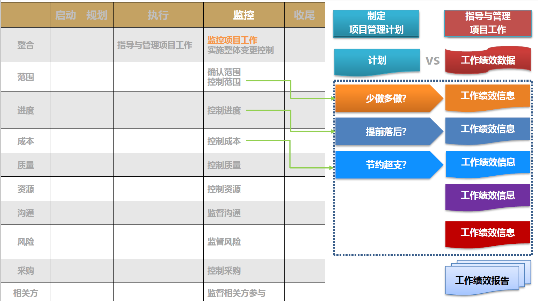Click the red 工作绩效数据 shape
Viewport: 538px width, 301px height.
488,60
